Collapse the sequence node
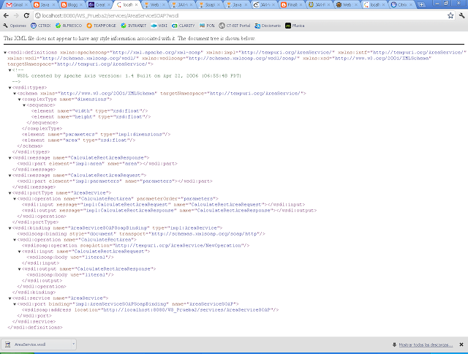The width and height of the screenshot is (468, 354). (x=24, y=105)
